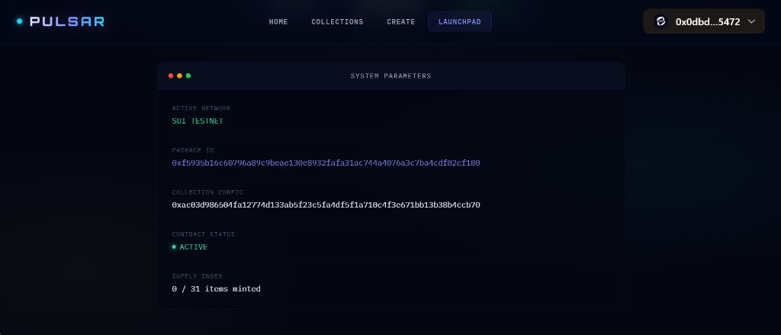Click the SYSTEM PARAMETERS panel title
781x335 pixels.
pos(391,76)
